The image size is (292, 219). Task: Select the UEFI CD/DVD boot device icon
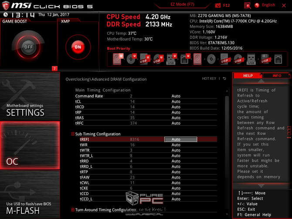tap(131, 59)
